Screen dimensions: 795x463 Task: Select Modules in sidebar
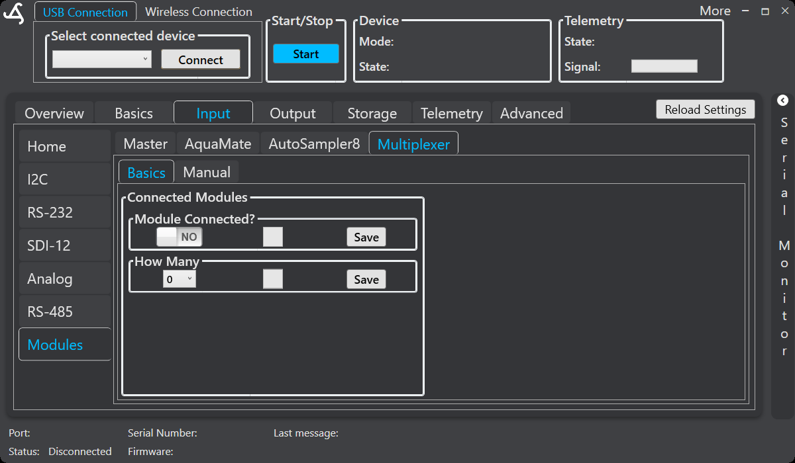coord(65,345)
